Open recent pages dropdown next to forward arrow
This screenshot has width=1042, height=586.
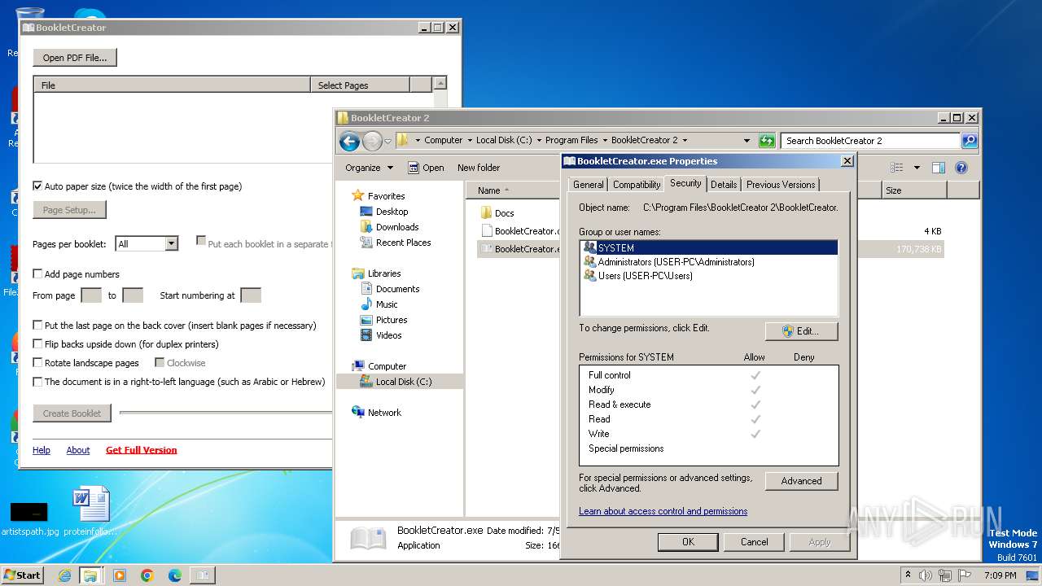click(x=387, y=141)
